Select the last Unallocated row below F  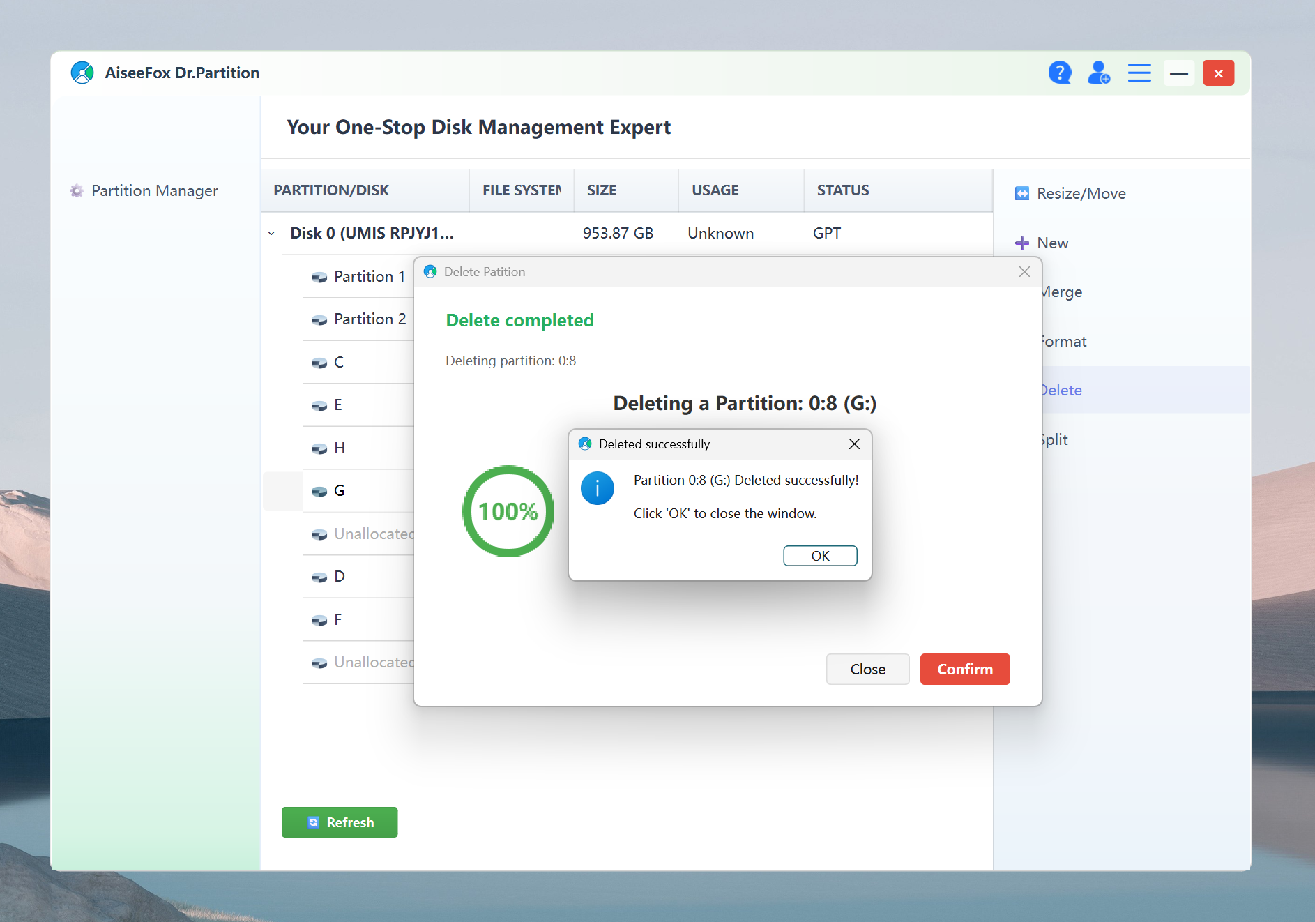(x=358, y=663)
